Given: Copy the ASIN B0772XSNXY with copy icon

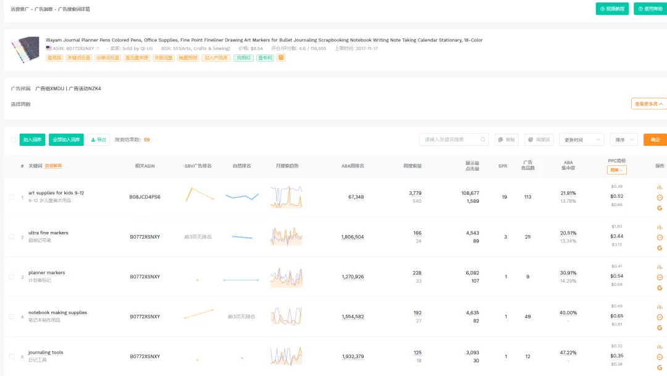Looking at the screenshot, I should point(97,48).
